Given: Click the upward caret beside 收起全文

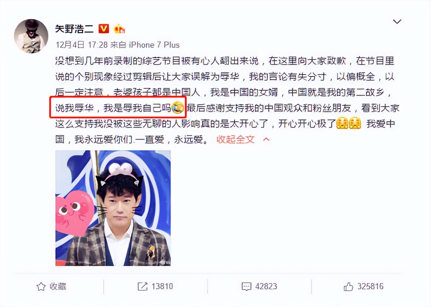Looking at the screenshot, I should click(266, 139).
